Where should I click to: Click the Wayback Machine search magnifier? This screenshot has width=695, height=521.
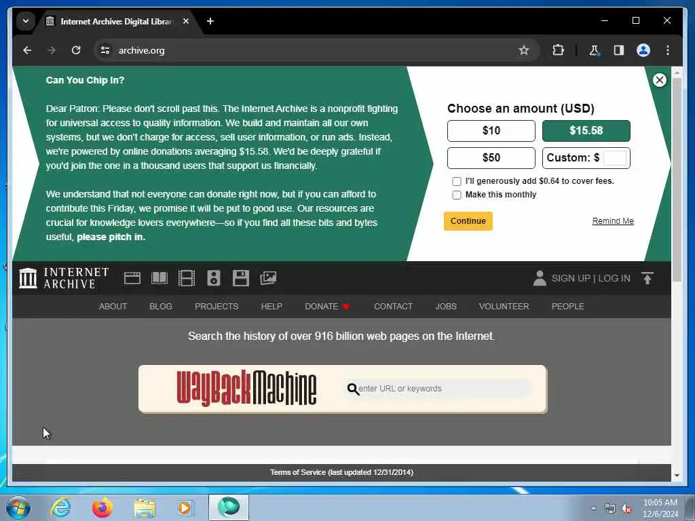click(353, 389)
